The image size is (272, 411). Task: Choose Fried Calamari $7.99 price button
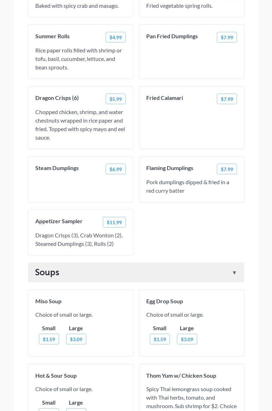coord(227,99)
